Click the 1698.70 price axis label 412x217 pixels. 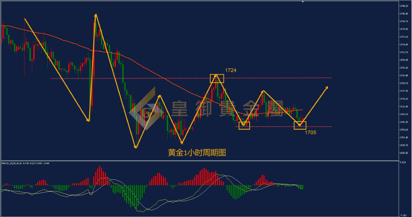tap(404, 145)
